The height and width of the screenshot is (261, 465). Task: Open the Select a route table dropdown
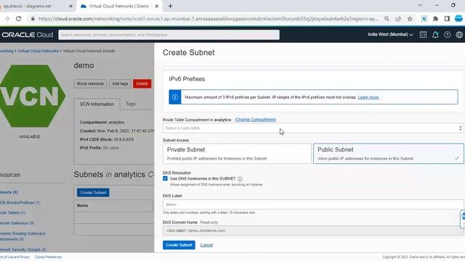313,128
